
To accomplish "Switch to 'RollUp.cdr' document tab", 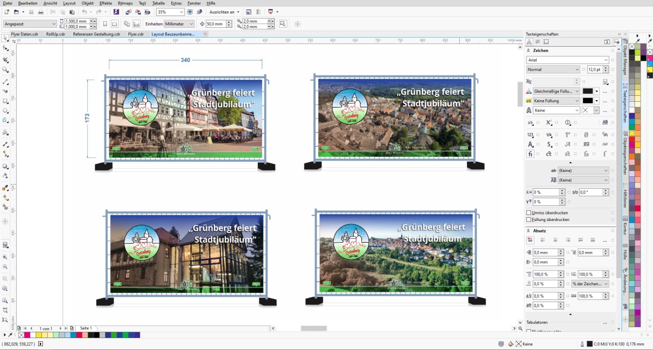I will [x=56, y=34].
